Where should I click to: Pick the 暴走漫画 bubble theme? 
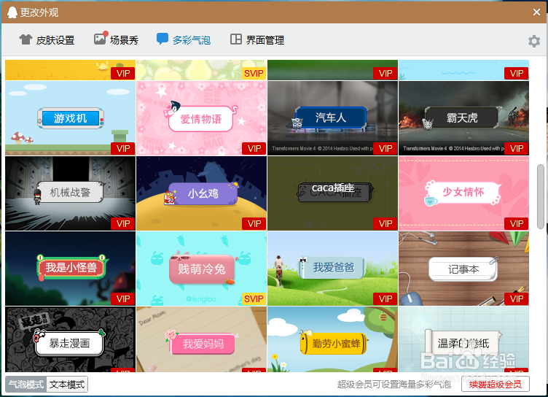[x=70, y=339]
